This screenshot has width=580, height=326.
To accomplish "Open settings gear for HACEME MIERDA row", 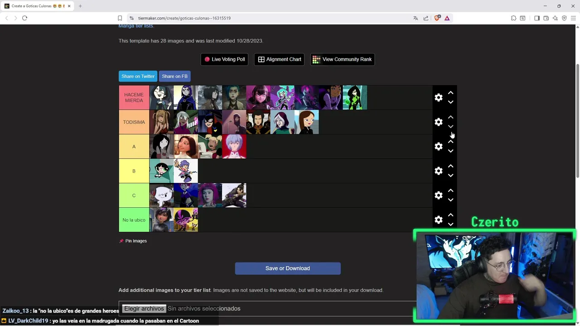I will click(438, 97).
